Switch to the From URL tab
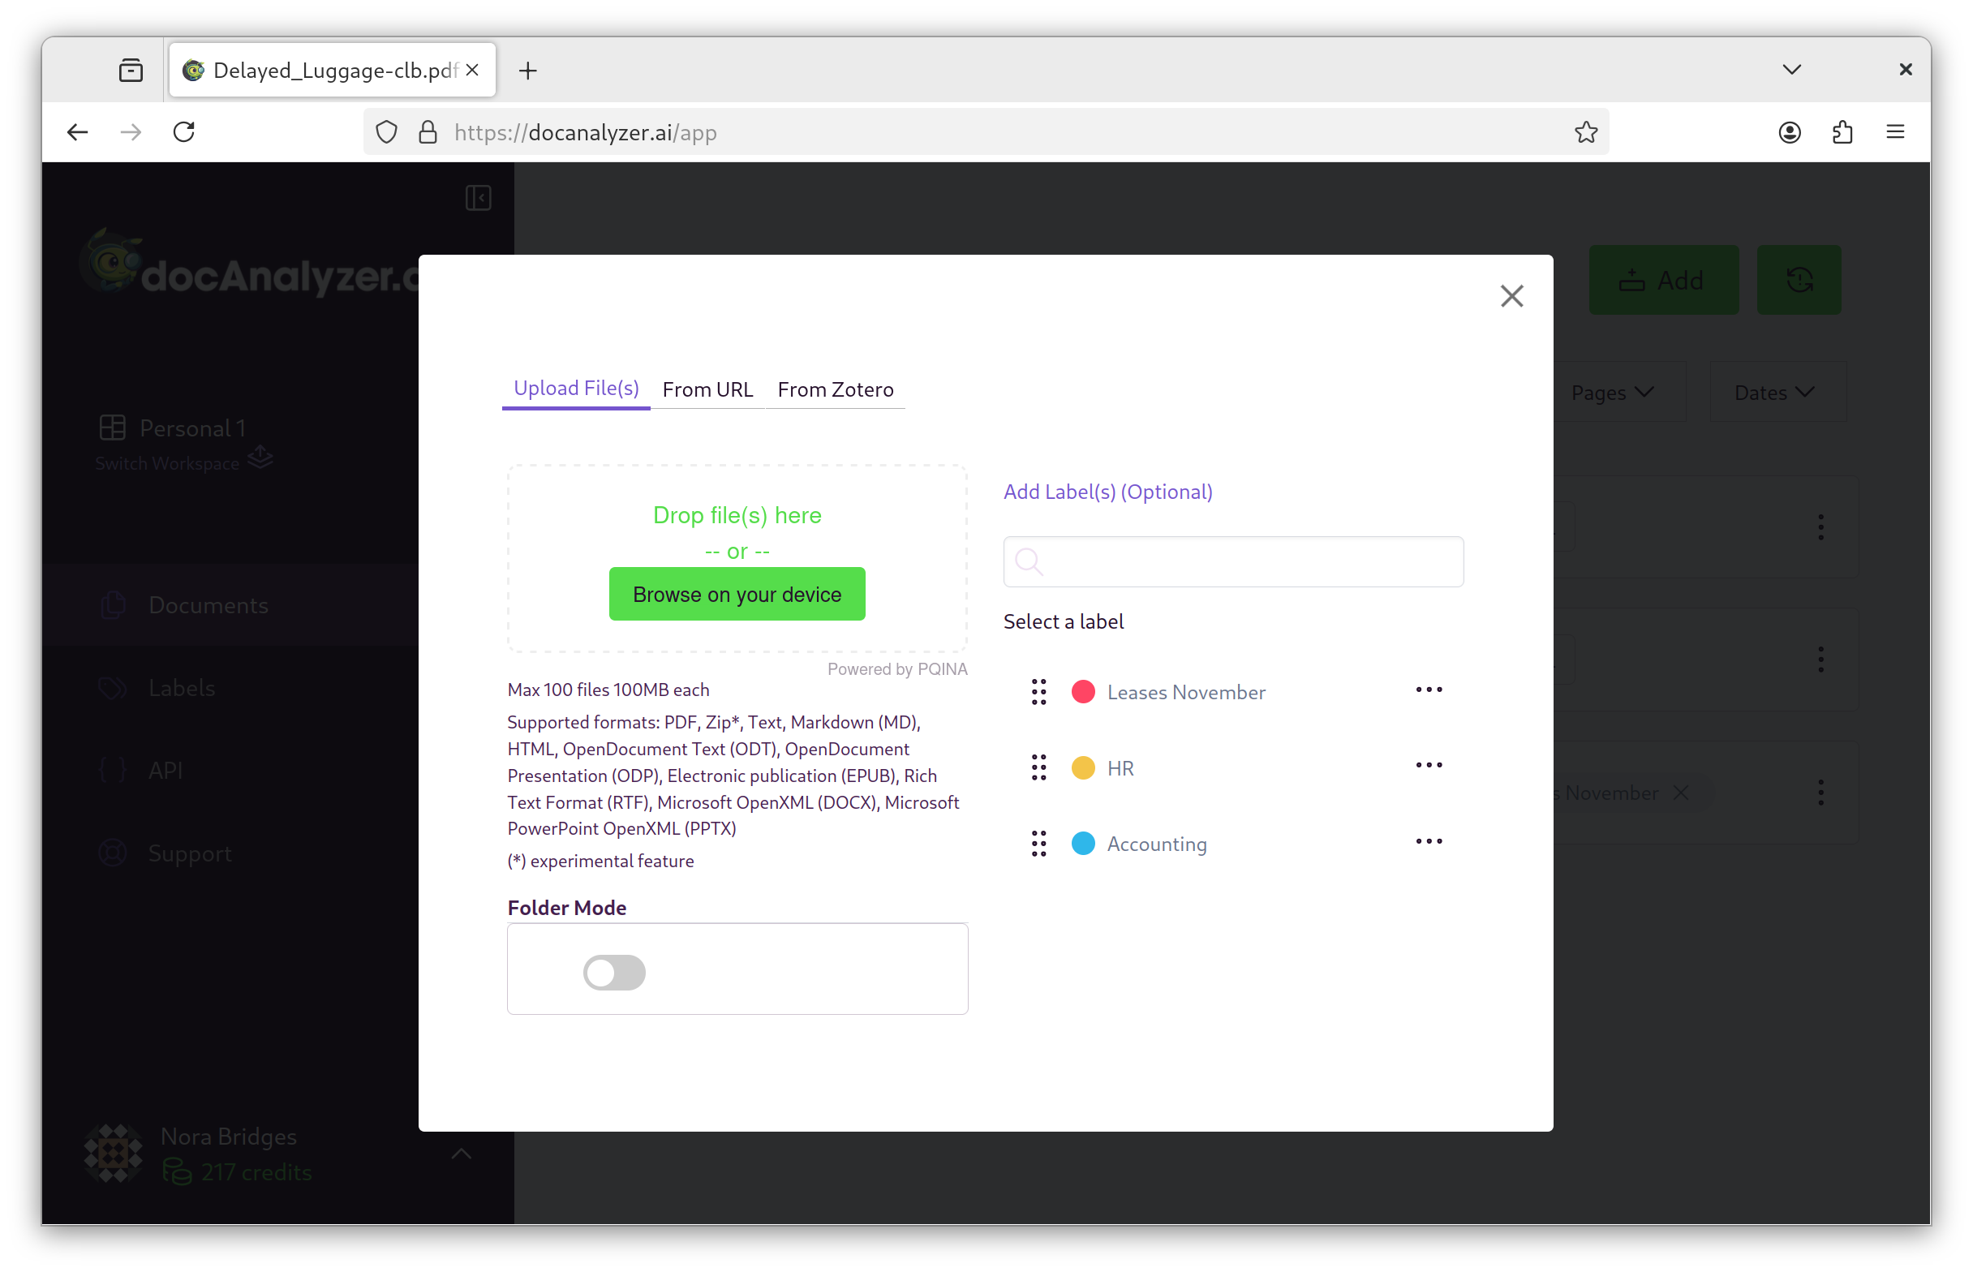 [707, 389]
